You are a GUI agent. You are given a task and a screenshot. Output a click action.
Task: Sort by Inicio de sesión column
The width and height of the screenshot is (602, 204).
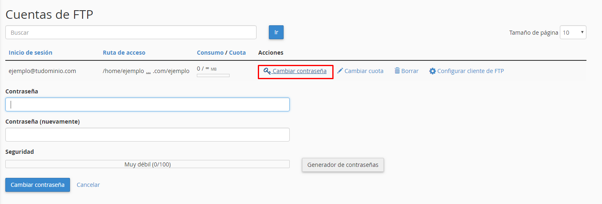click(30, 53)
